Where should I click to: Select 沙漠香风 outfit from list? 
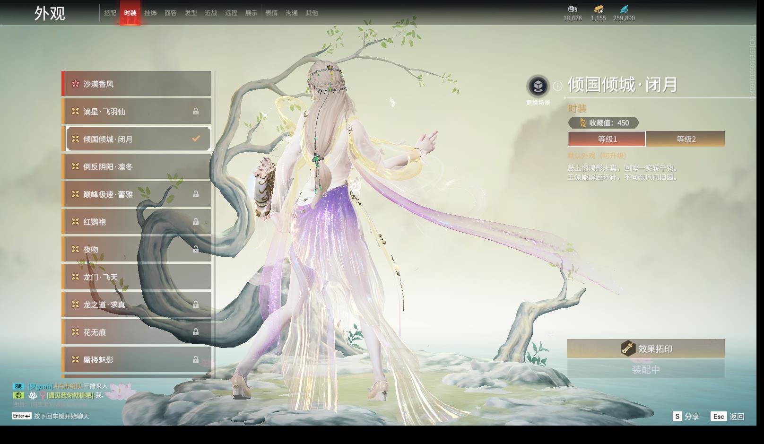point(137,84)
